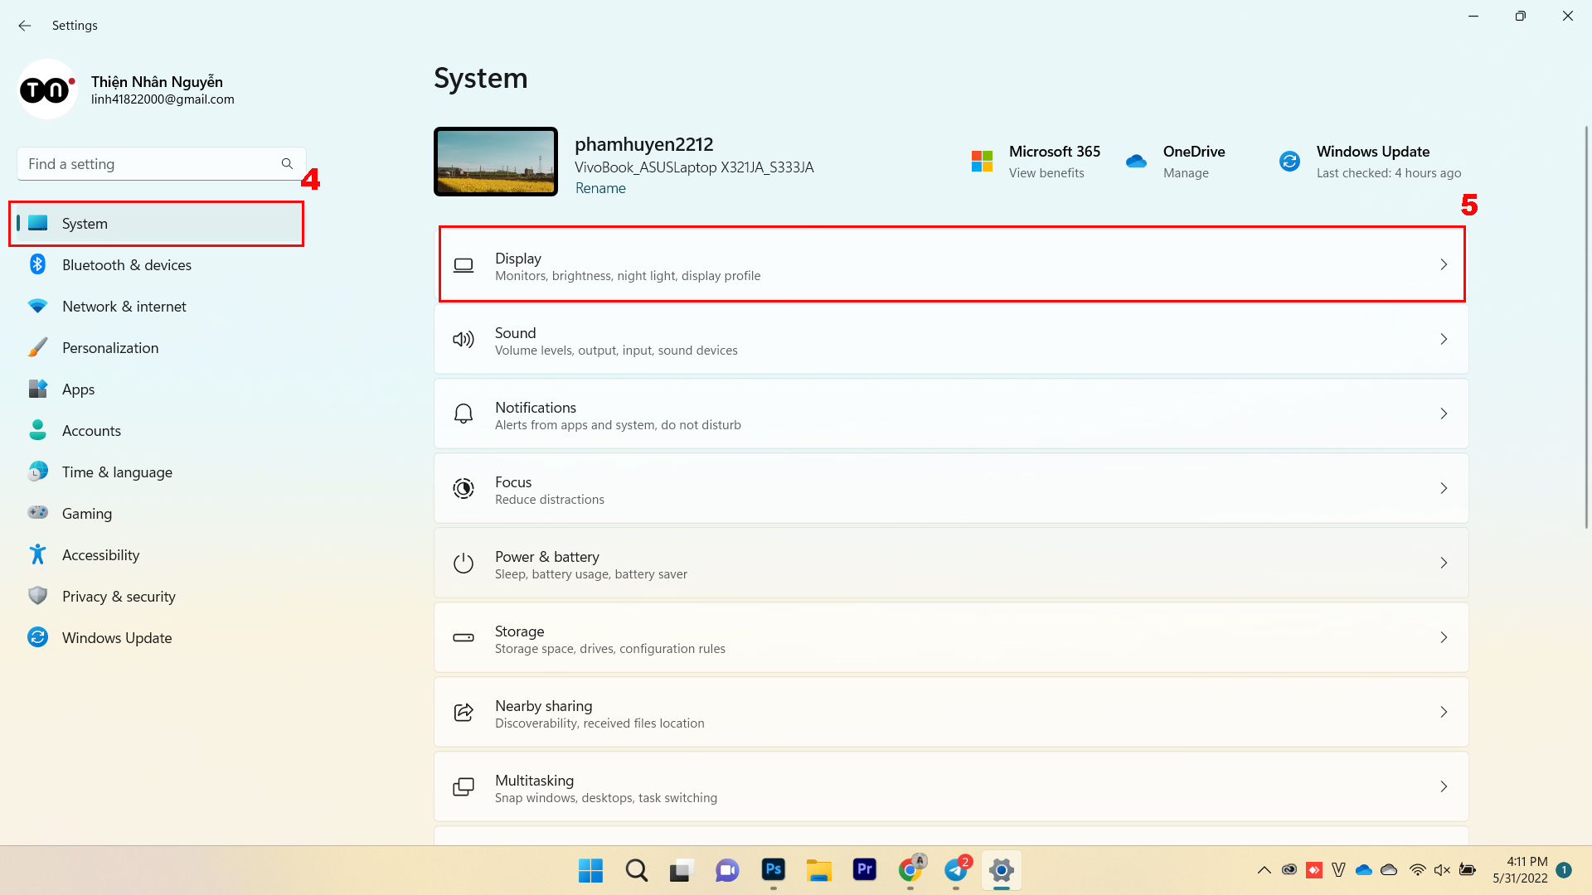Click the search magnifier in Find a setting
The width and height of the screenshot is (1592, 895).
click(287, 164)
